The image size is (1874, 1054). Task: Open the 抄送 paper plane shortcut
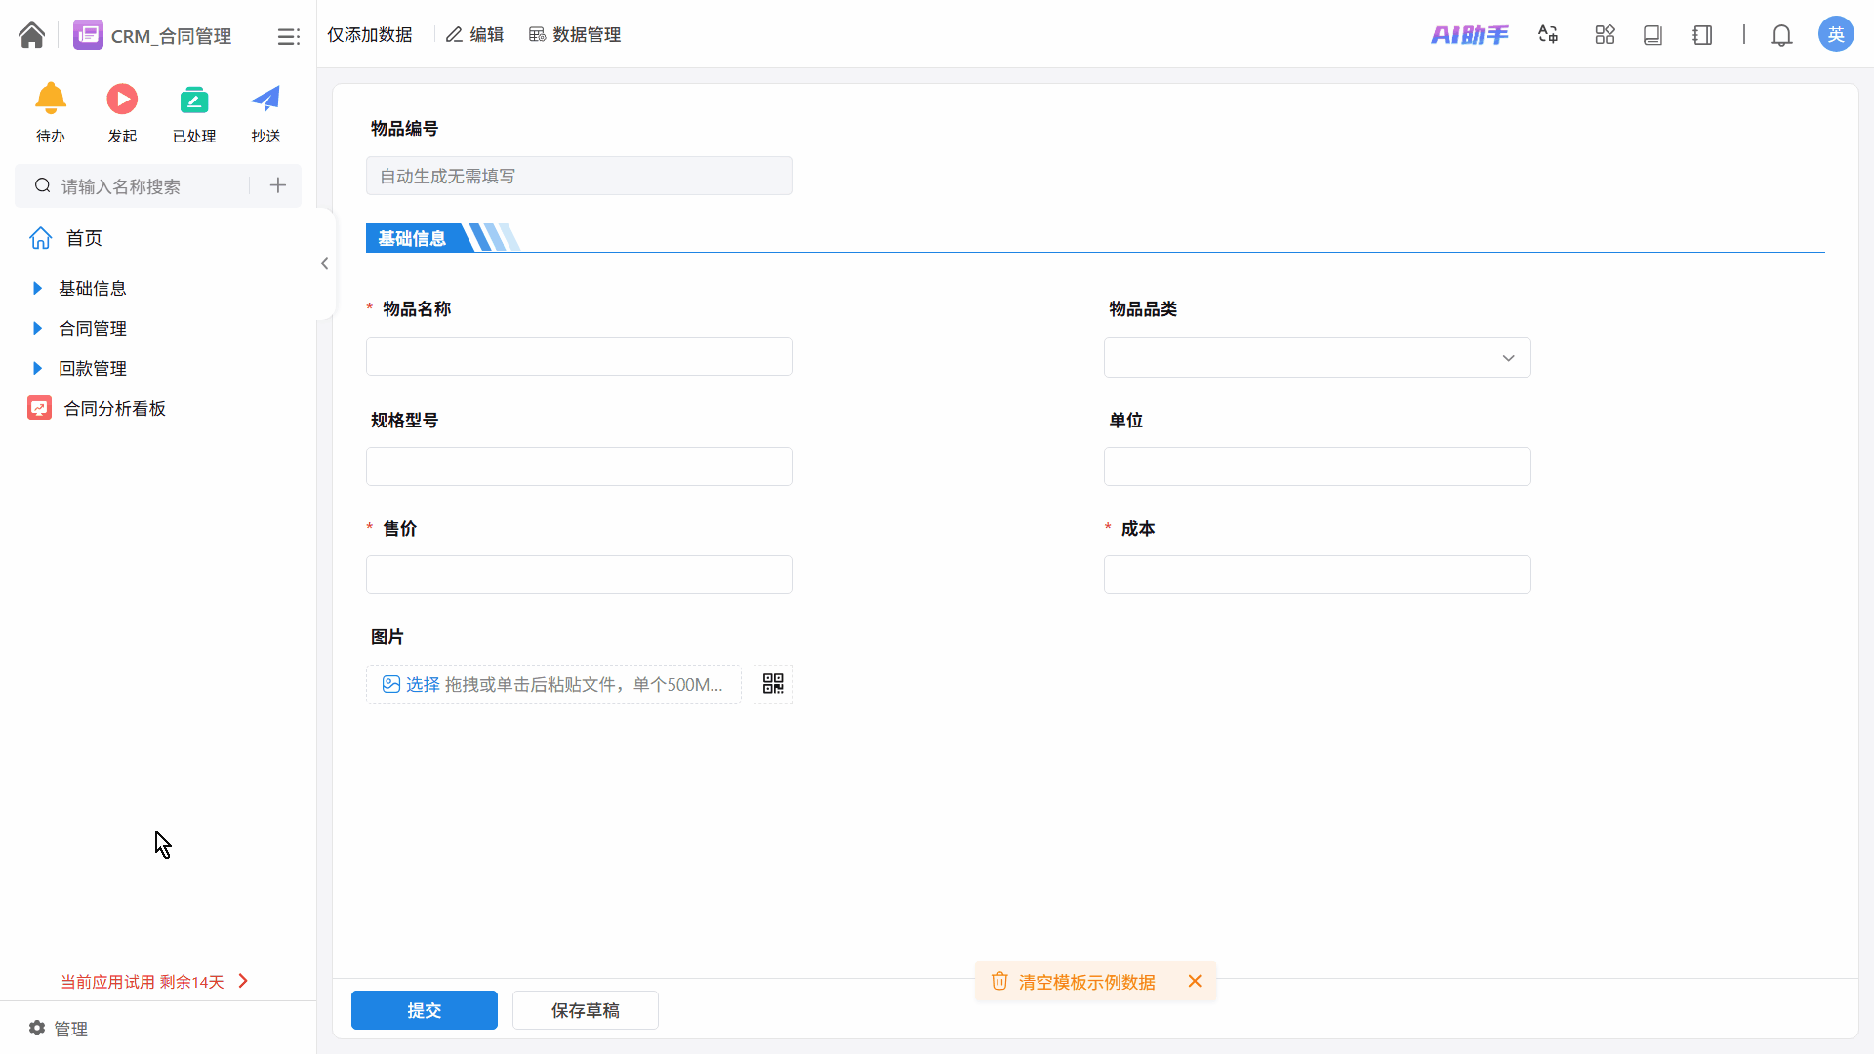pyautogui.click(x=265, y=100)
